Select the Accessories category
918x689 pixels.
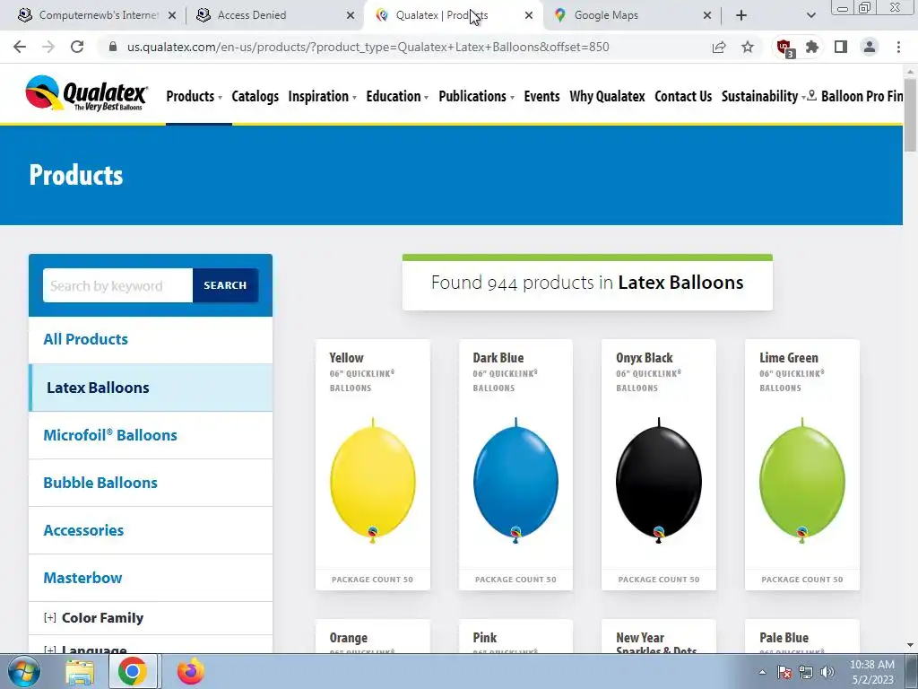[151, 529]
